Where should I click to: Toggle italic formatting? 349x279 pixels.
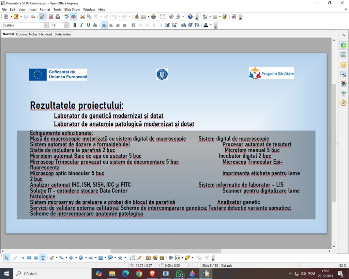[81, 25]
